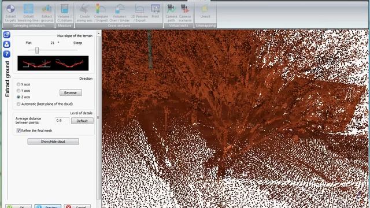
Task: Click the 'Steep' slider label
Action: (x=77, y=43)
